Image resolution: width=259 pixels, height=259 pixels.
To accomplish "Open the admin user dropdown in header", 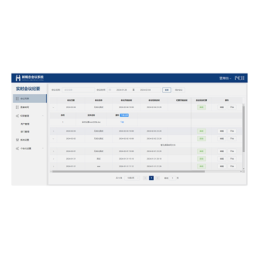I will (x=225, y=78).
